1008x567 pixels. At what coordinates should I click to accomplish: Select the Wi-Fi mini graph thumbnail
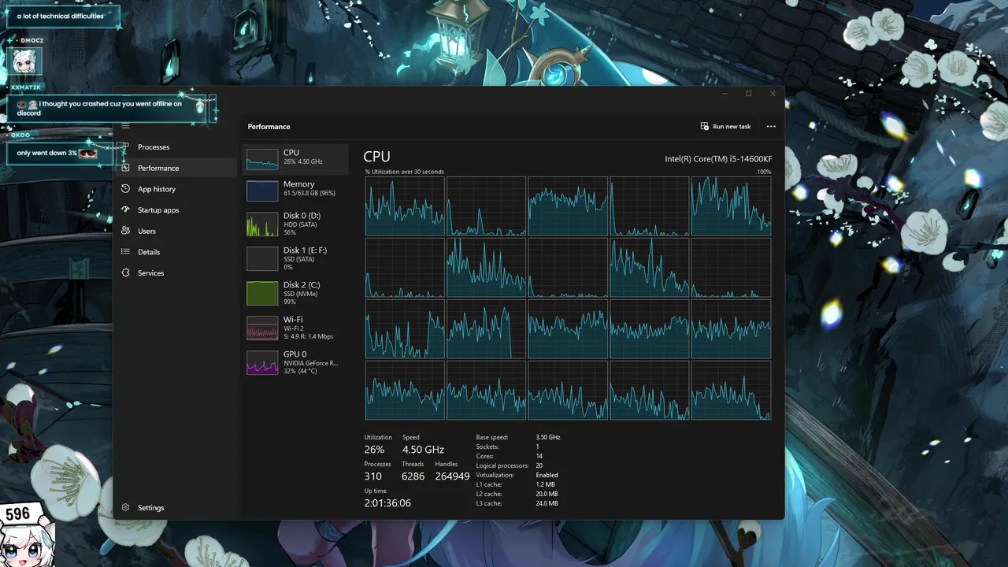point(262,328)
